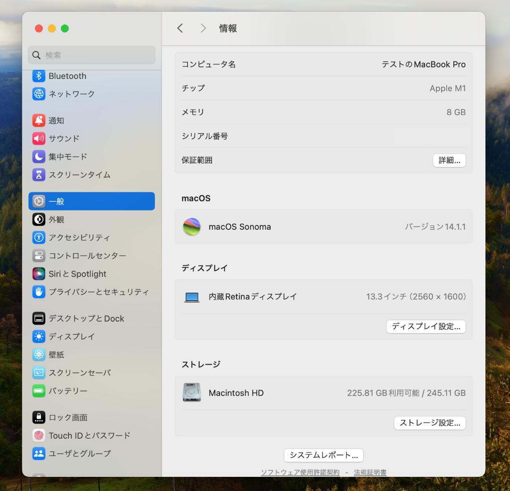510x491 pixels.
Task: Open 外観 appearance settings
Action: click(x=57, y=219)
